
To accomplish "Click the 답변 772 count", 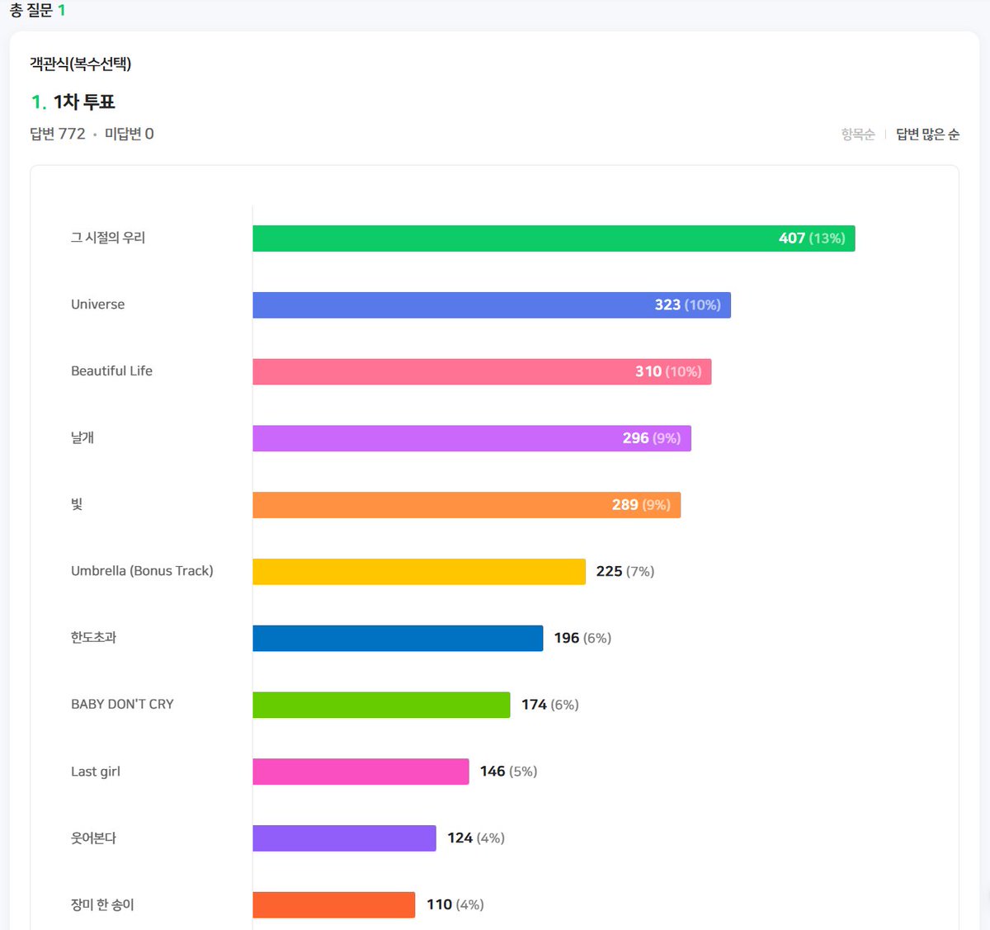I will tap(58, 134).
